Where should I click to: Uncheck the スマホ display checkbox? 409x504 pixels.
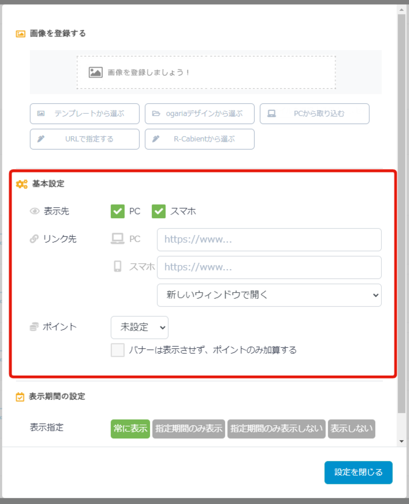pos(159,211)
